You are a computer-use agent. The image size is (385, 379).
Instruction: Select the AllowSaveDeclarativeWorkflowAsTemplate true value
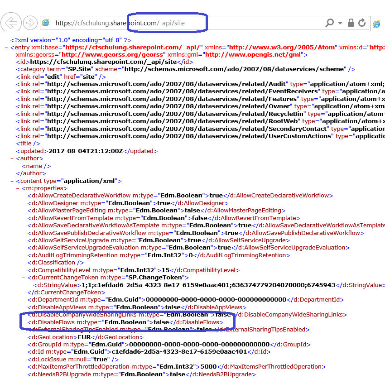pos(245,225)
